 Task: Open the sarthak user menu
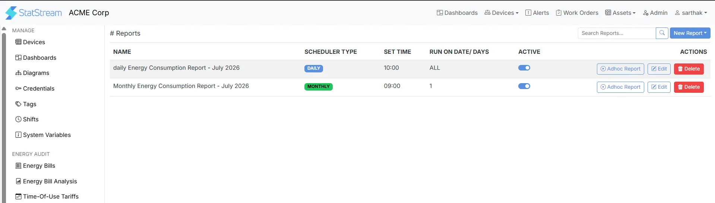(x=691, y=13)
